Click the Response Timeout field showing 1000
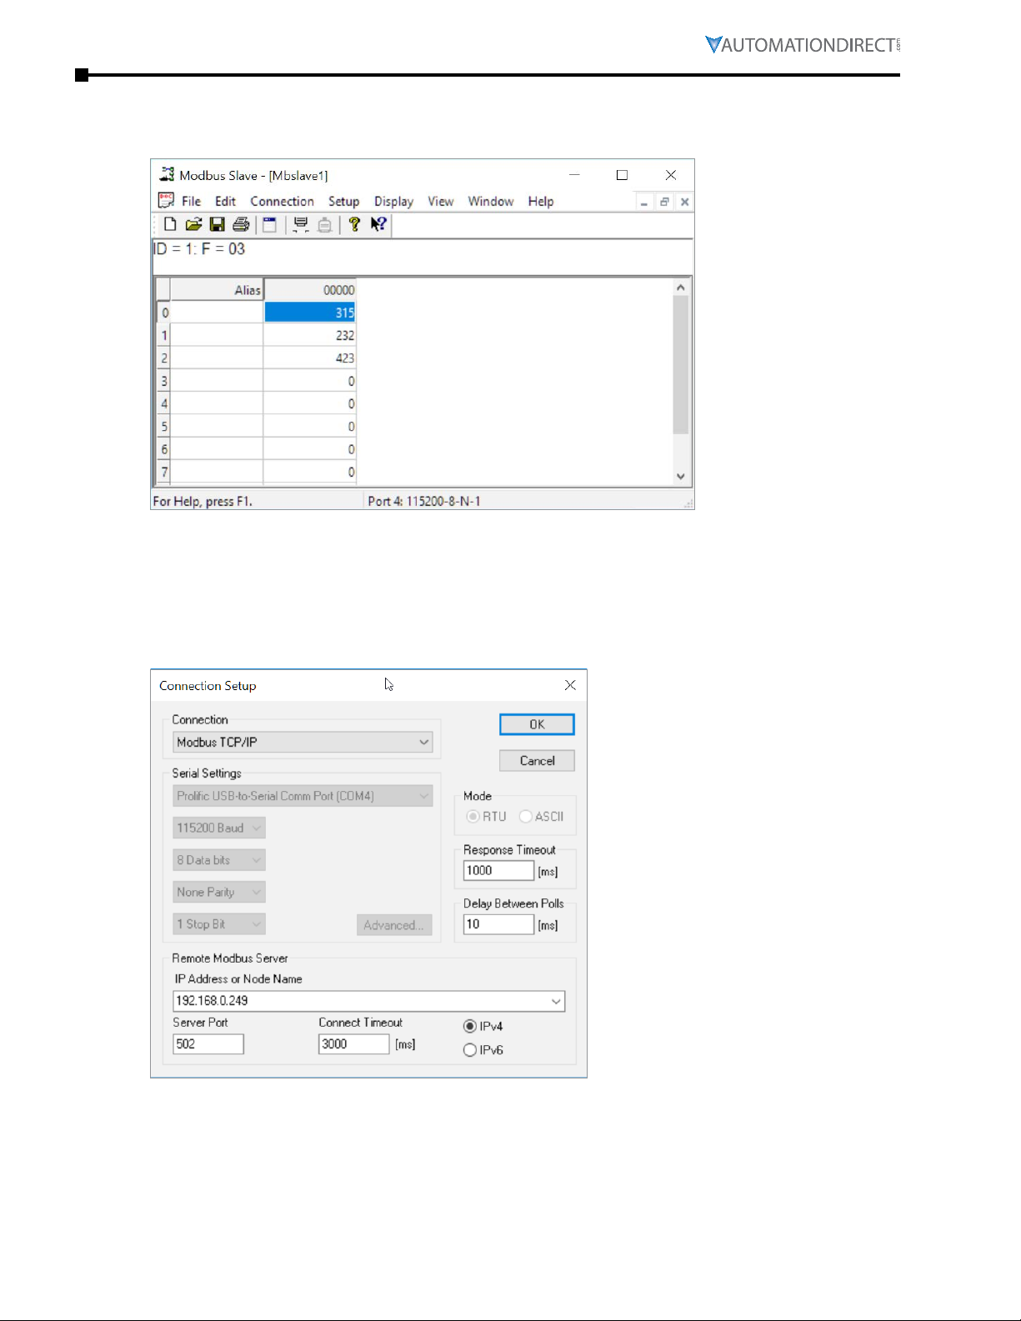This screenshot has width=1021, height=1321. tap(498, 871)
